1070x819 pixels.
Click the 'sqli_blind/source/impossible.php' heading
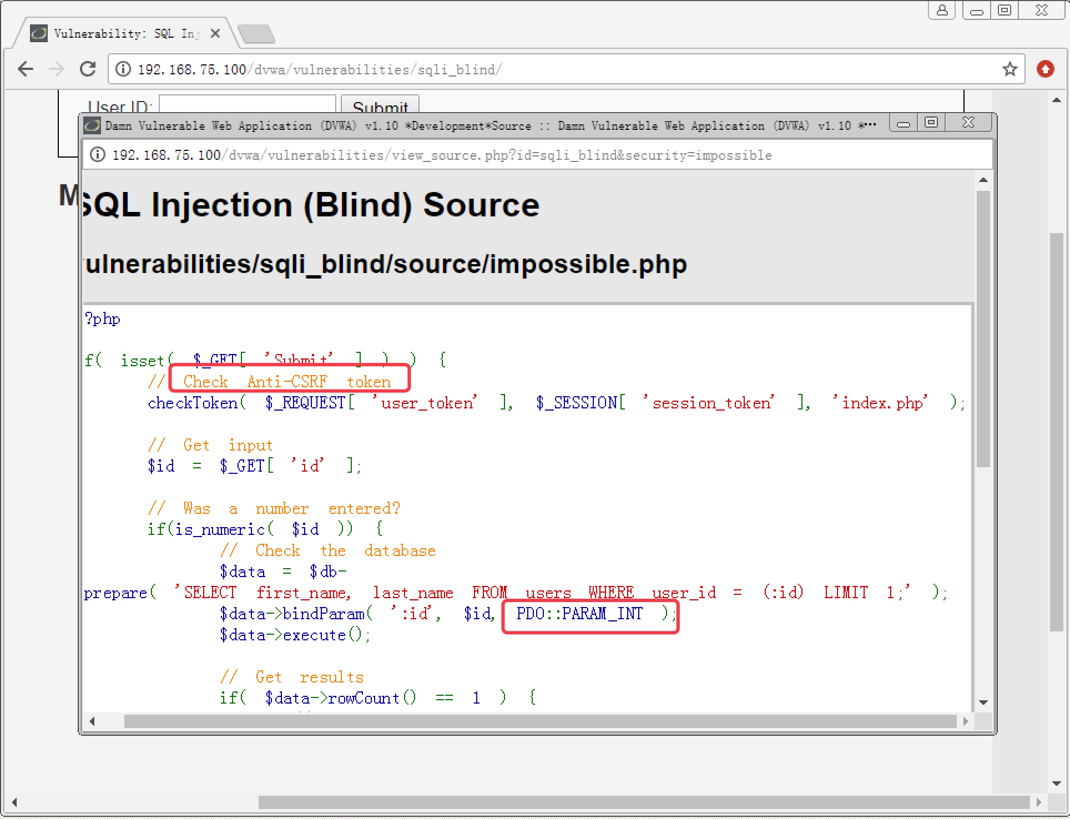385,265
